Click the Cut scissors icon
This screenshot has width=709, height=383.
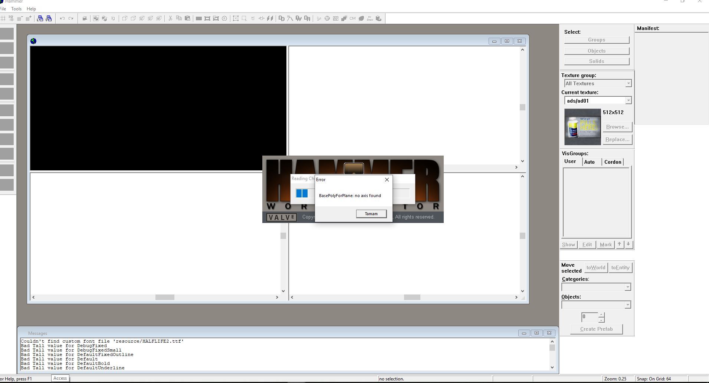tap(170, 19)
